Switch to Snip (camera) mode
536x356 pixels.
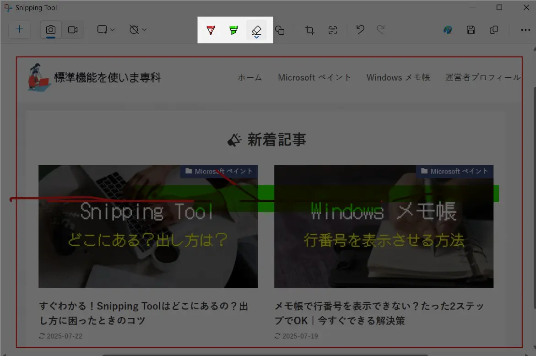tap(51, 30)
